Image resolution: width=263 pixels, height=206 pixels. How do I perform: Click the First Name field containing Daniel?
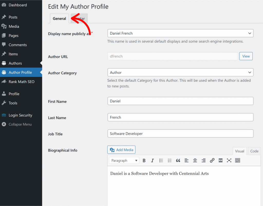click(x=181, y=101)
